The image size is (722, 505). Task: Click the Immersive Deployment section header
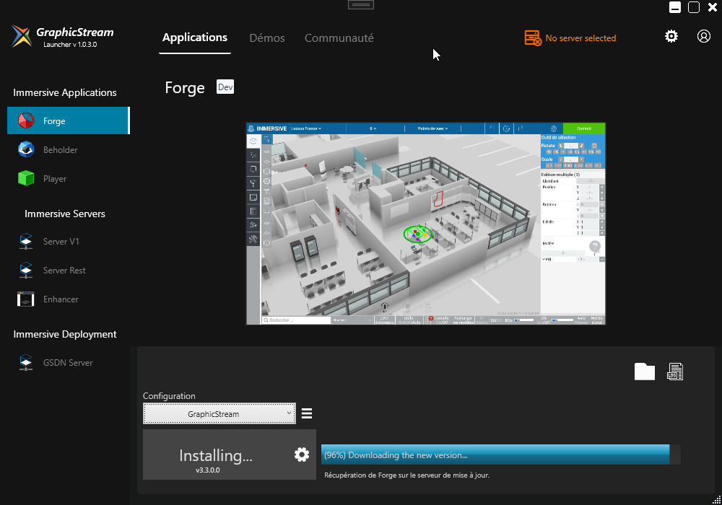65,334
